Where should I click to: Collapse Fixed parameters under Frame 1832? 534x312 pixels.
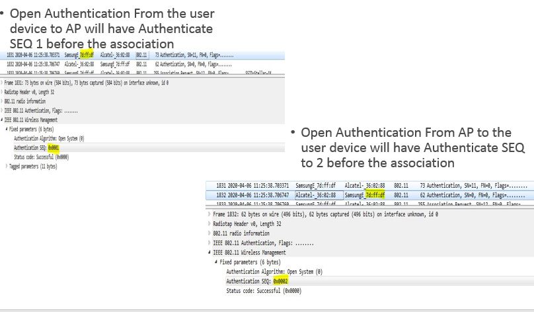pyautogui.click(x=216, y=262)
